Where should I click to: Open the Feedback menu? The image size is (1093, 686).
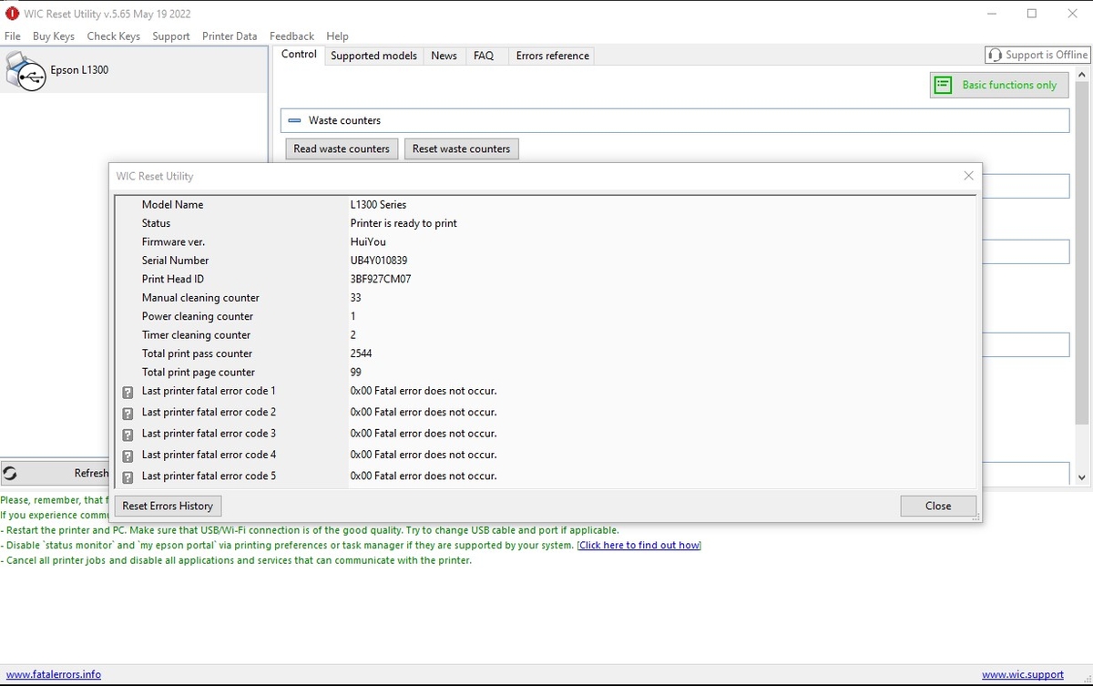tap(291, 36)
